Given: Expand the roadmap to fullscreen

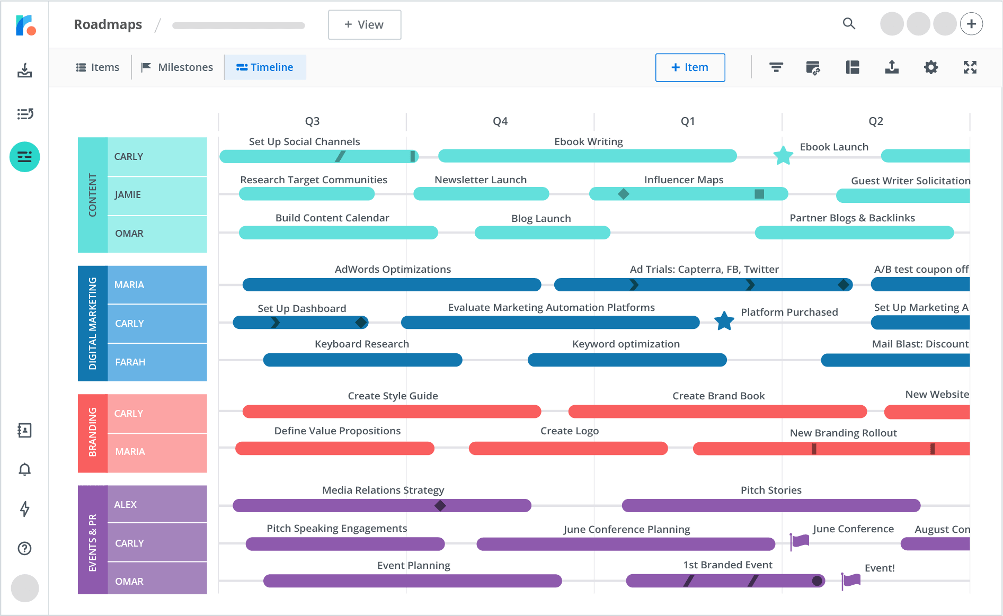Looking at the screenshot, I should (970, 67).
